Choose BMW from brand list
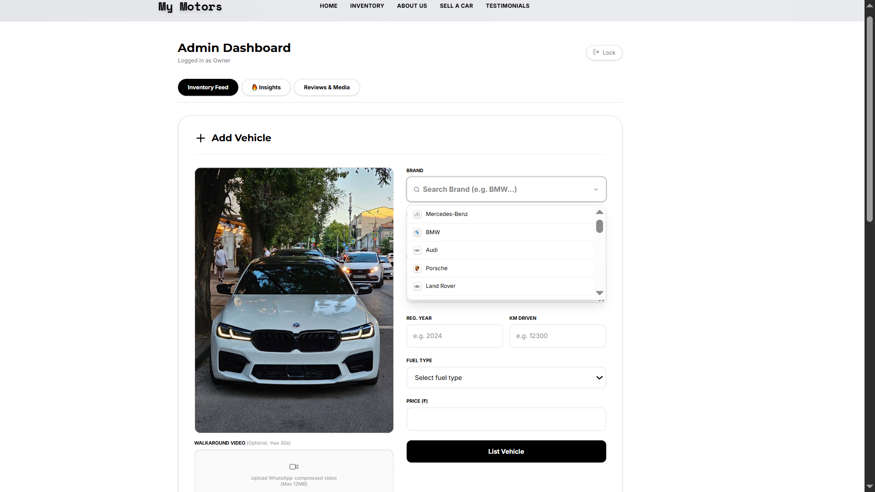Image resolution: width=875 pixels, height=492 pixels. coord(500,232)
